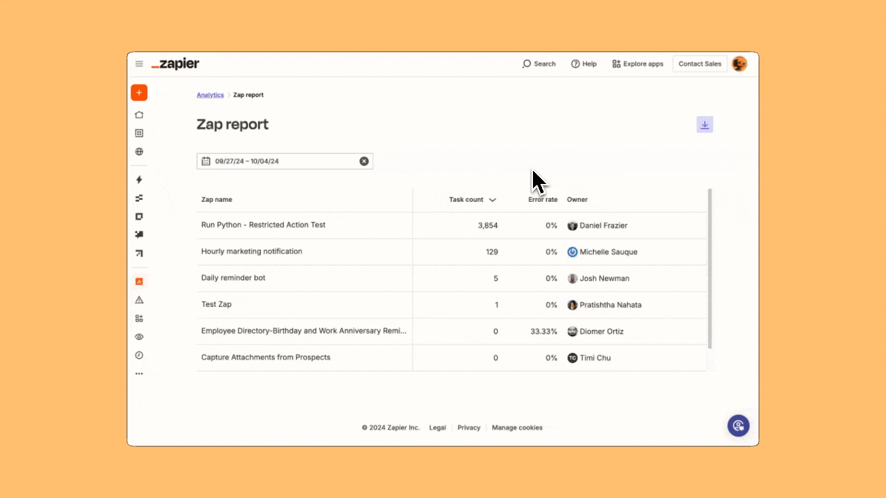Select the Test Zap row

click(452, 305)
